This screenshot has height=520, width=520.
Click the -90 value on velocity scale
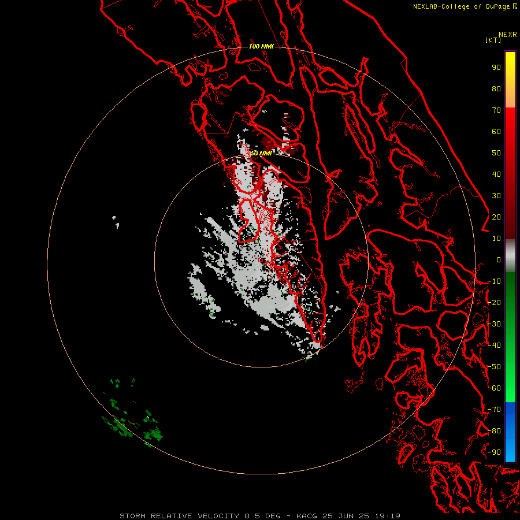[x=494, y=452]
